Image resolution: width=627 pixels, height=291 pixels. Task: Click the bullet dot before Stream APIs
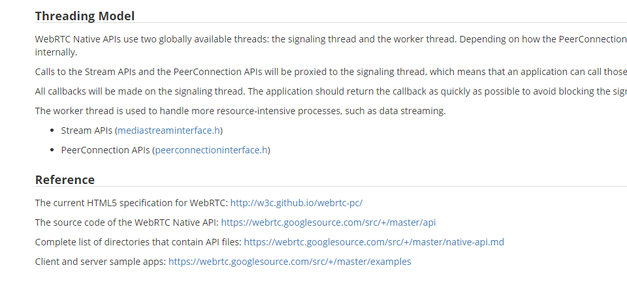point(52,130)
